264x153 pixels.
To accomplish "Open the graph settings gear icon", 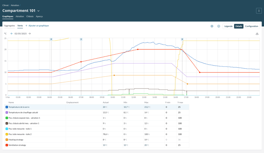I will (x=212, y=26).
